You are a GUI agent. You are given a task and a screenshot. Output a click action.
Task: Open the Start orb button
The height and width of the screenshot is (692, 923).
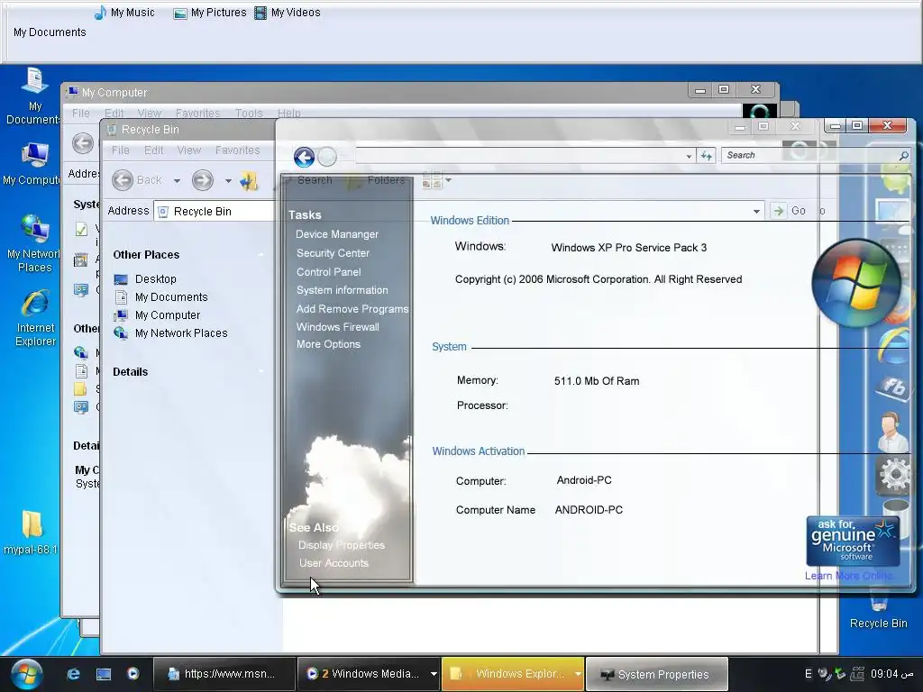tap(27, 674)
